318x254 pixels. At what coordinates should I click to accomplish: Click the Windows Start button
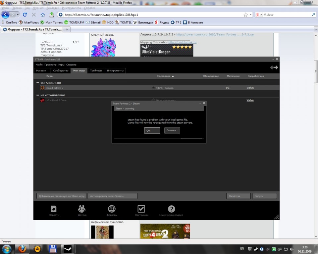(7, 249)
